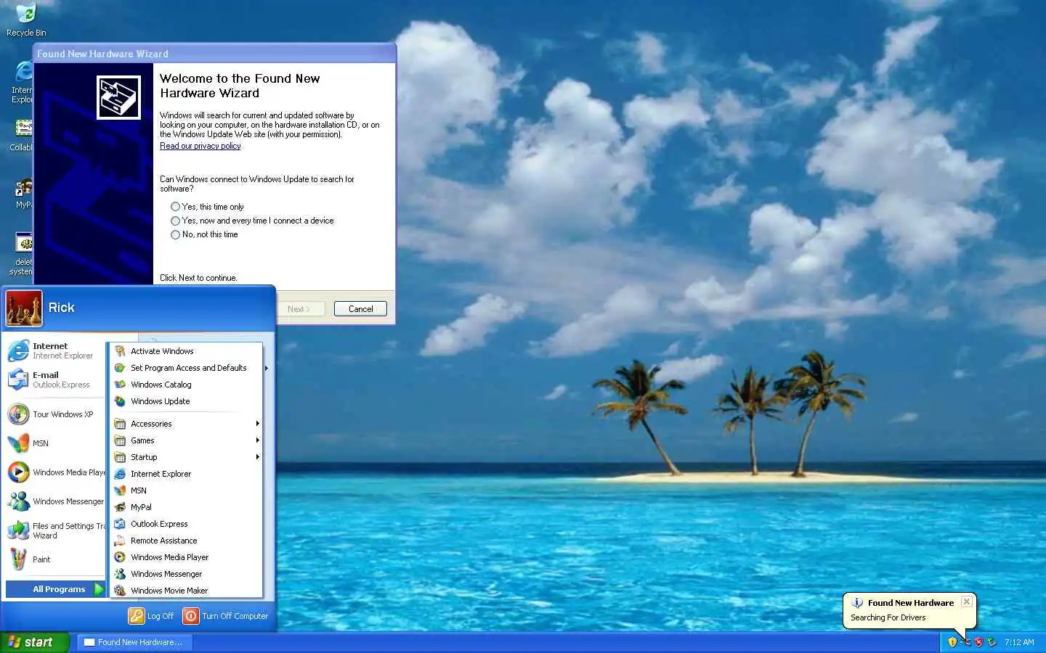This screenshot has width=1046, height=653.
Task: Choose Activate Windows from programs menu
Action: (186, 351)
